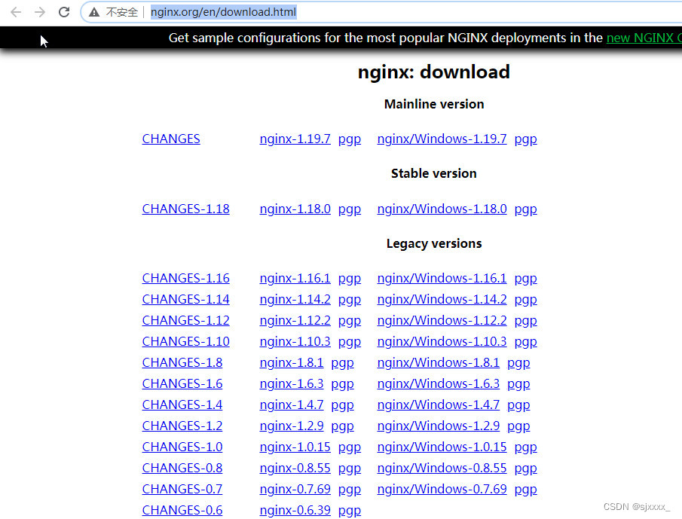The height and width of the screenshot is (519, 682).
Task: Download nginx-1.19.7 source
Action: tap(295, 139)
